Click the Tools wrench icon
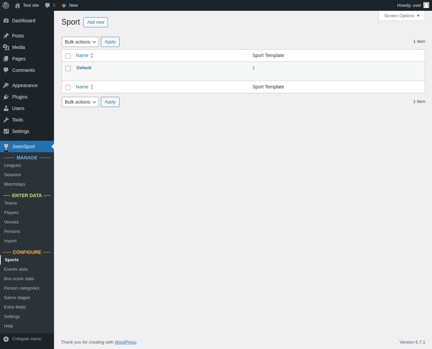This screenshot has height=349, width=432. tap(6, 120)
